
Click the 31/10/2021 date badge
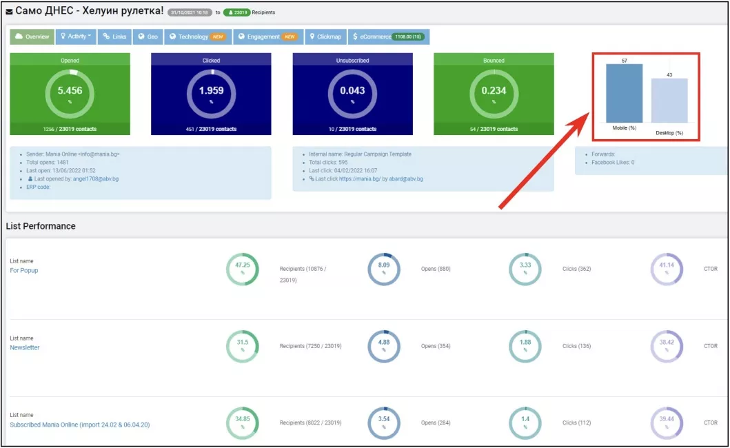[190, 12]
